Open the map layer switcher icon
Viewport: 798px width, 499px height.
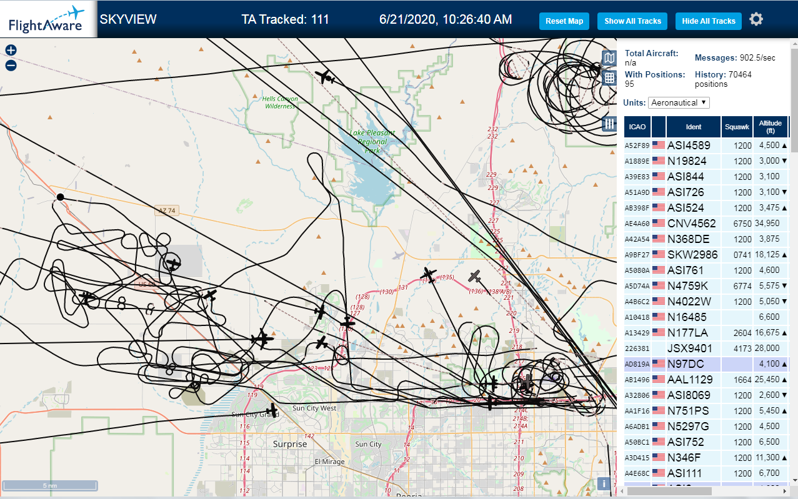pos(609,58)
